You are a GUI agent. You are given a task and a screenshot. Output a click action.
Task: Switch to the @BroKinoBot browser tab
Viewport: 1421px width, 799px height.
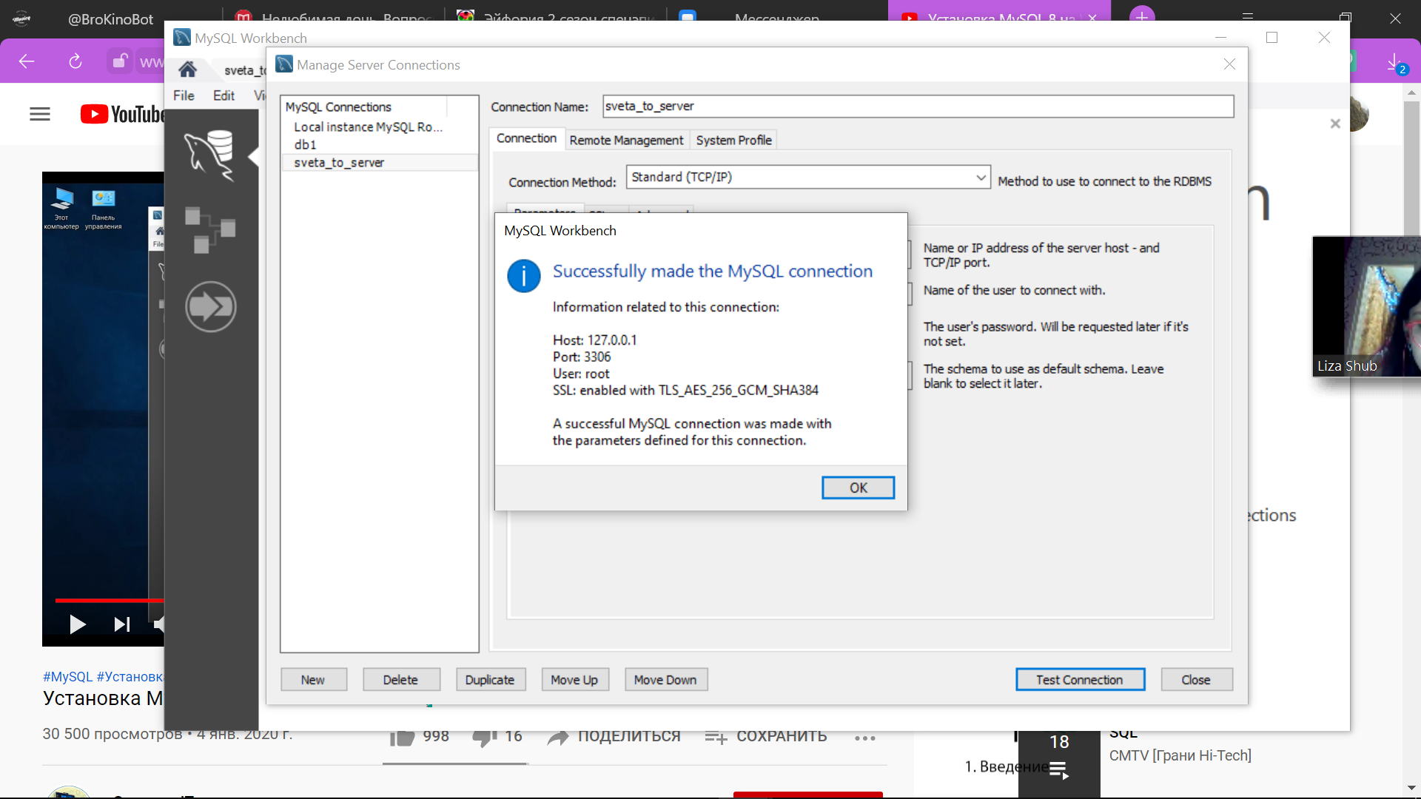coord(111,19)
